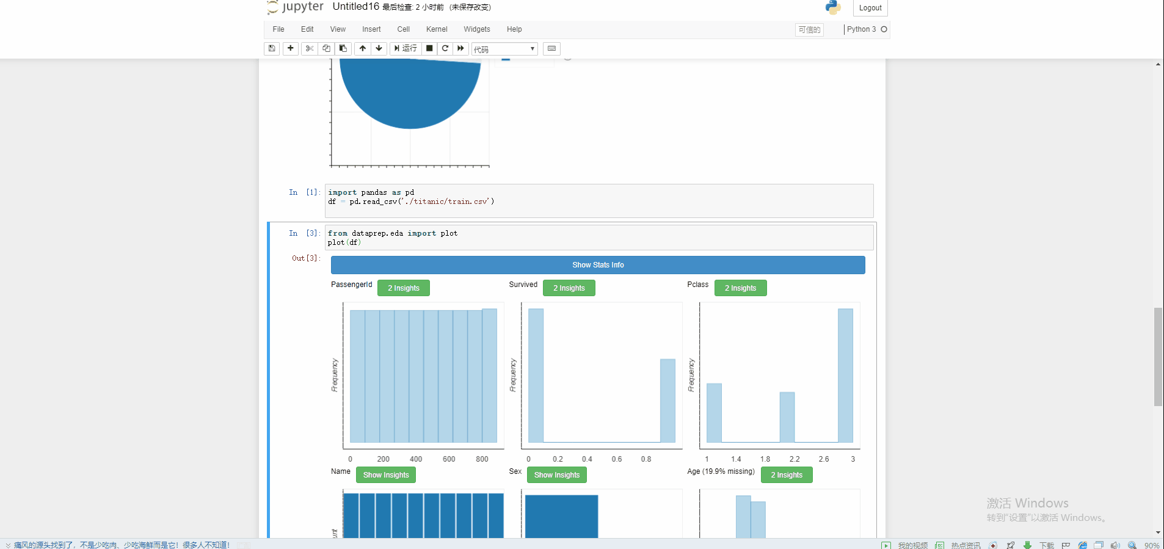
Task: Open the Edit menu
Action: pyautogui.click(x=307, y=29)
